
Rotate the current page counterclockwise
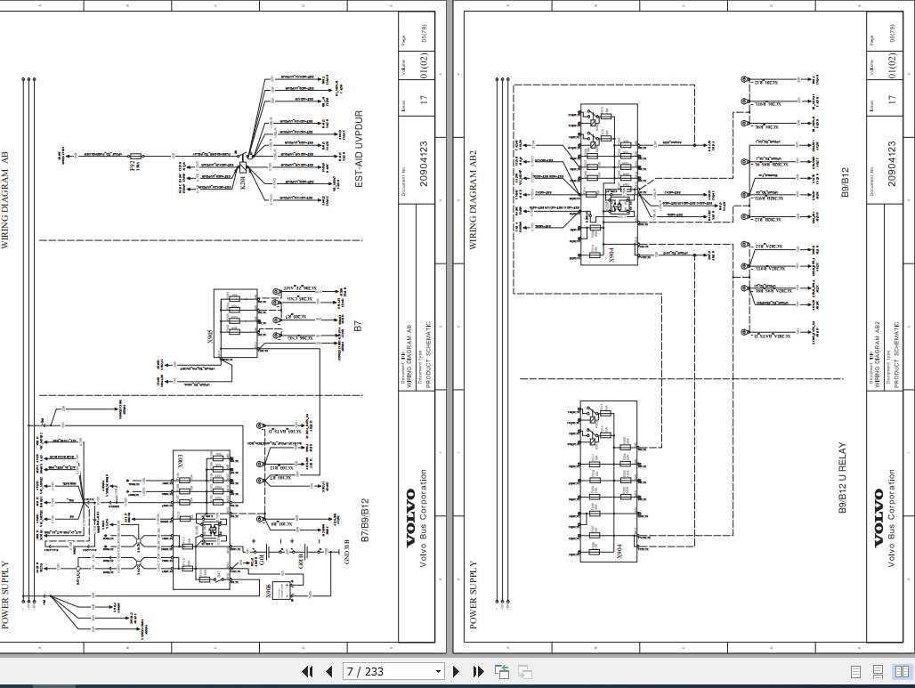500,671
